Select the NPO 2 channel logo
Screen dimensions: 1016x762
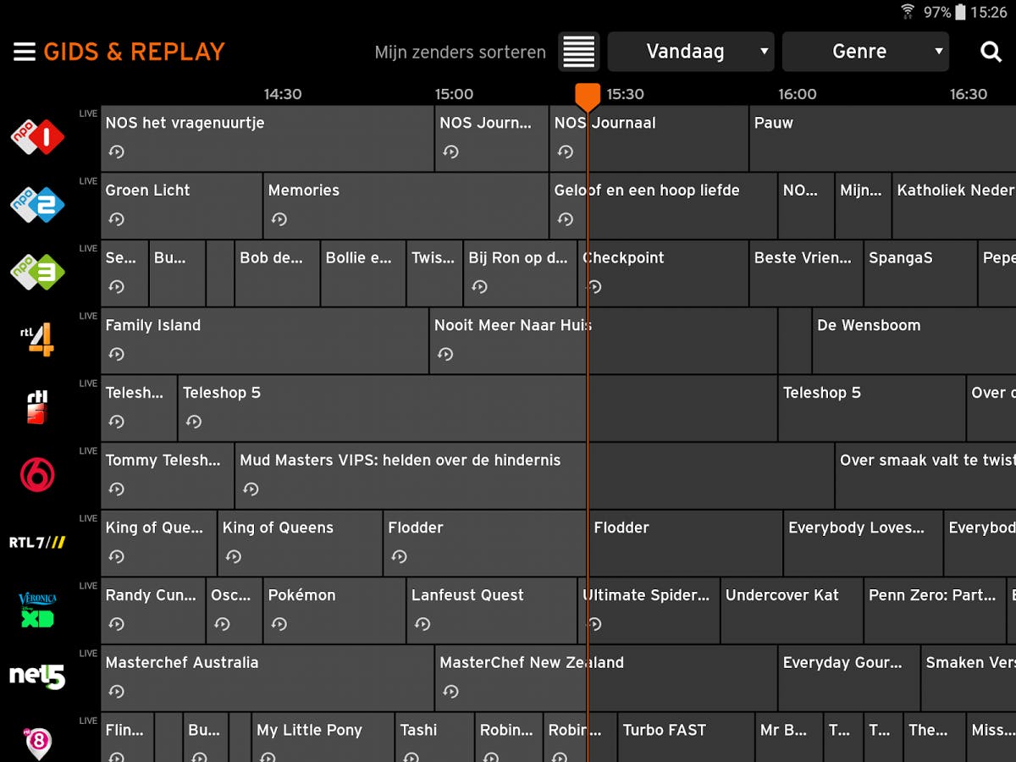pyautogui.click(x=38, y=205)
